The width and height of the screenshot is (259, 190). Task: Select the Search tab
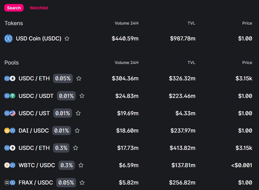pos(14,8)
